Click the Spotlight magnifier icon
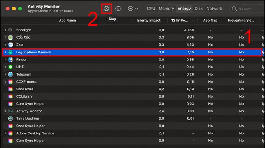 click(10, 30)
